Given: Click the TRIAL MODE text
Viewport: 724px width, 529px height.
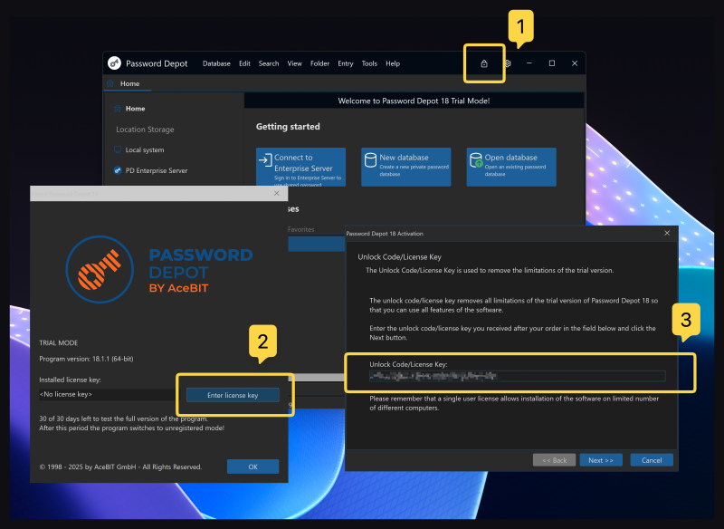Looking at the screenshot, I should [x=59, y=342].
